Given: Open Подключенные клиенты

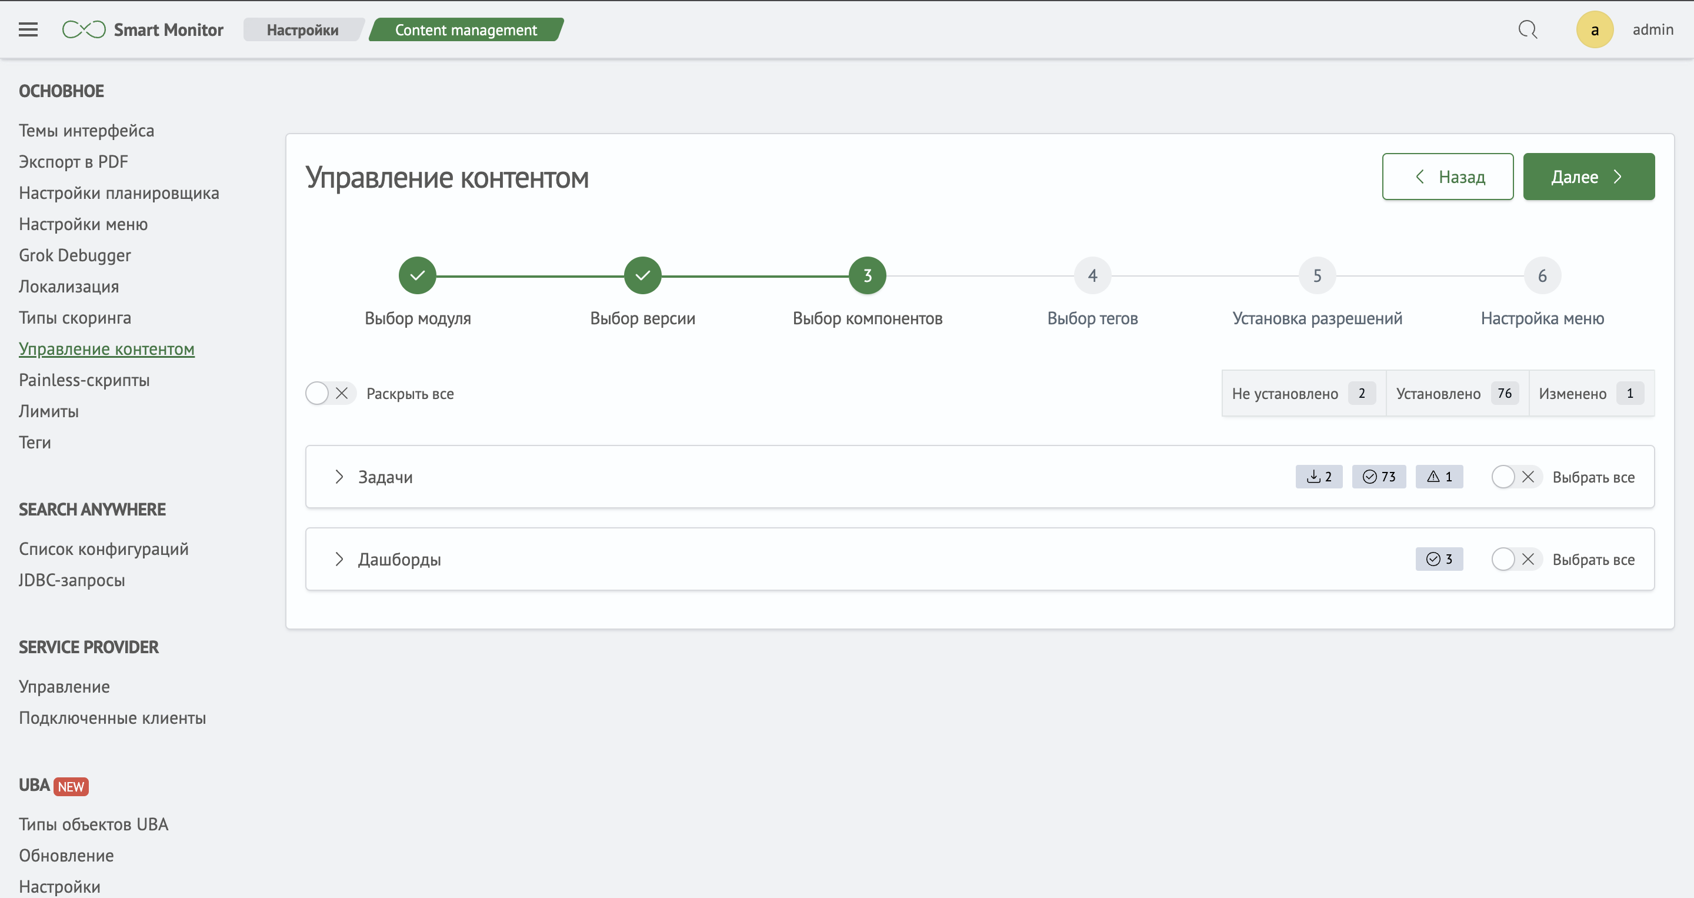Looking at the screenshot, I should pyautogui.click(x=112, y=718).
